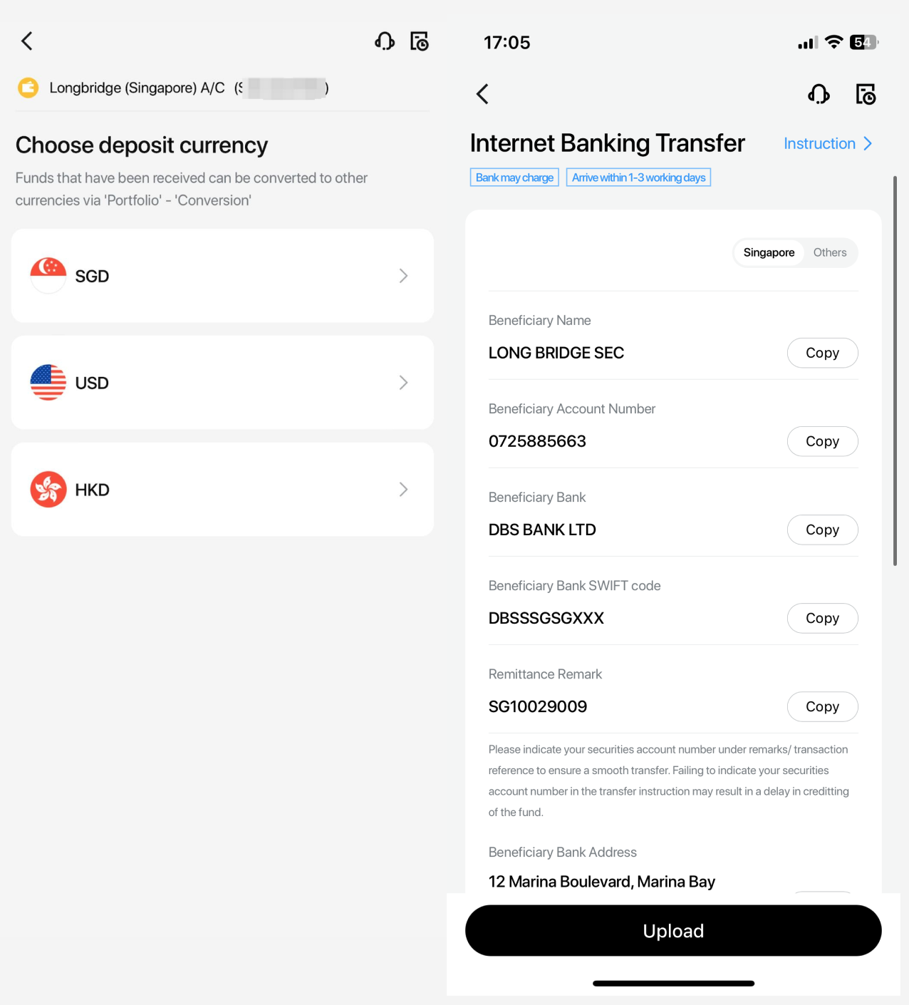Copy the SWIFT code DBSSSGSGXXX

tap(822, 618)
